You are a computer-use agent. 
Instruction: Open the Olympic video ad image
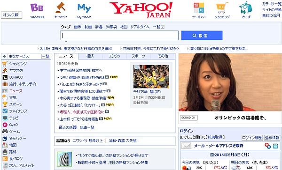230,82
